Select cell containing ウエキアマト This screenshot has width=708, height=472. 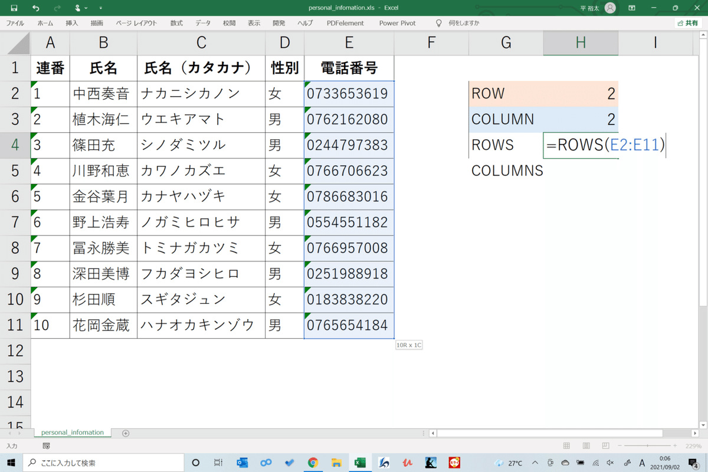click(201, 120)
